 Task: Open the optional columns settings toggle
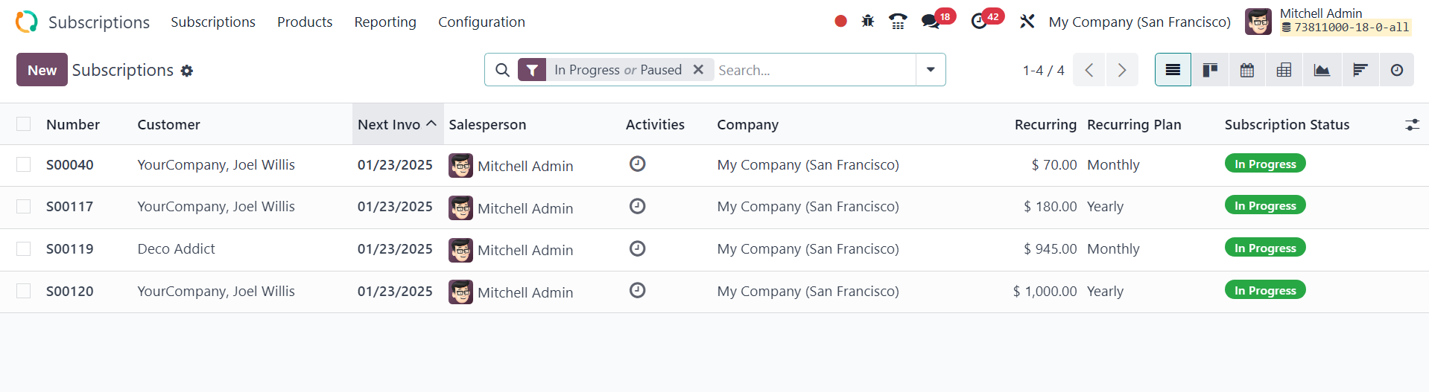(1412, 125)
